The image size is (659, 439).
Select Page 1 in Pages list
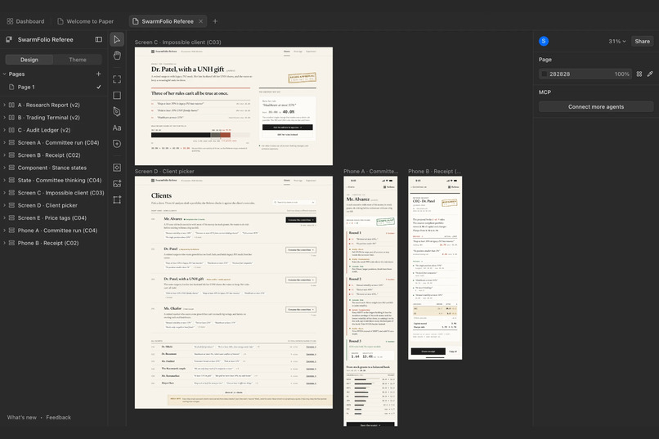(x=54, y=87)
